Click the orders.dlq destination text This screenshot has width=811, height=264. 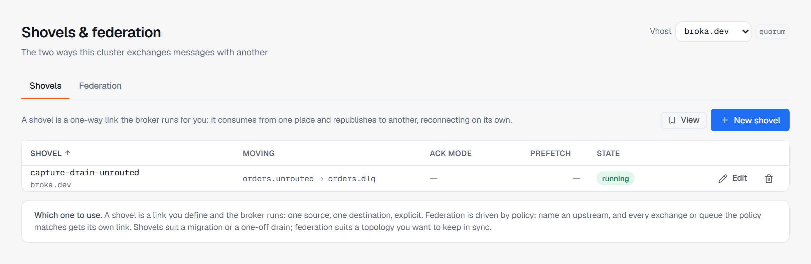[352, 179]
